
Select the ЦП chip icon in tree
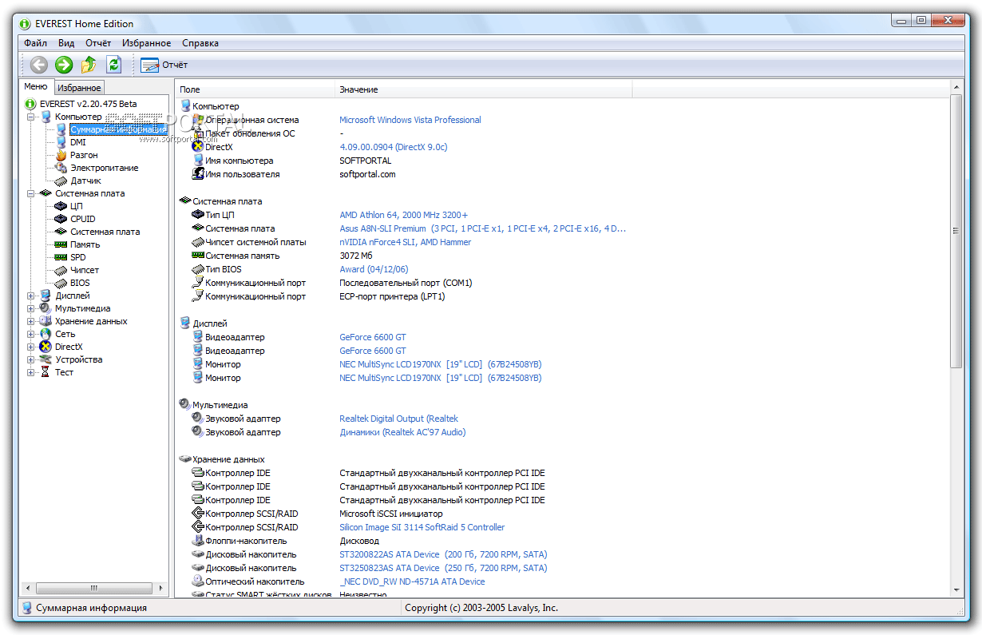(61, 206)
